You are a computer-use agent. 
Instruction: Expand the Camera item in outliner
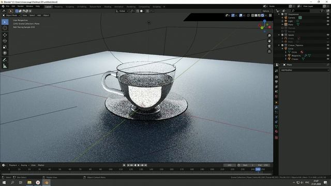[x=282, y=18]
